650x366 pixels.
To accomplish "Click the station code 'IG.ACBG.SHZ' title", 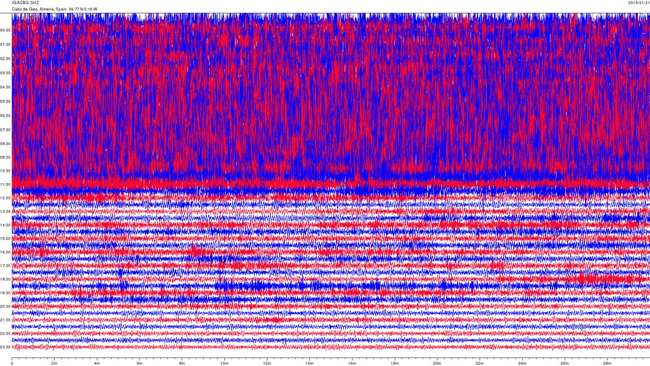I will click(25, 3).
